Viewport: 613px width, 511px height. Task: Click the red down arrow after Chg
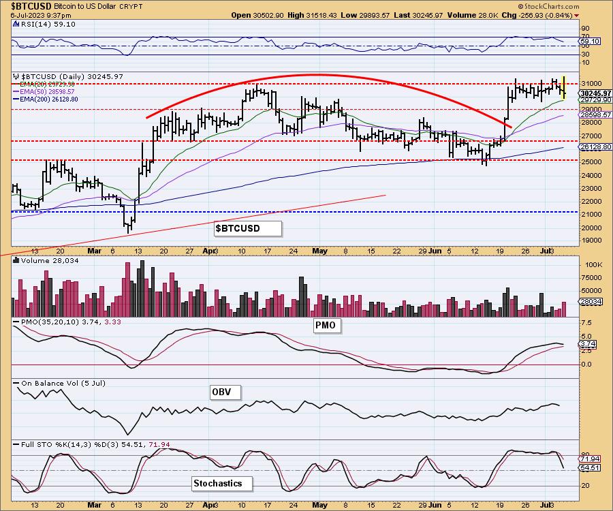pyautogui.click(x=577, y=16)
